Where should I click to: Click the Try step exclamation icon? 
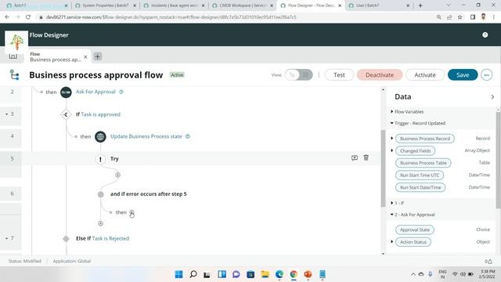[x=100, y=159]
